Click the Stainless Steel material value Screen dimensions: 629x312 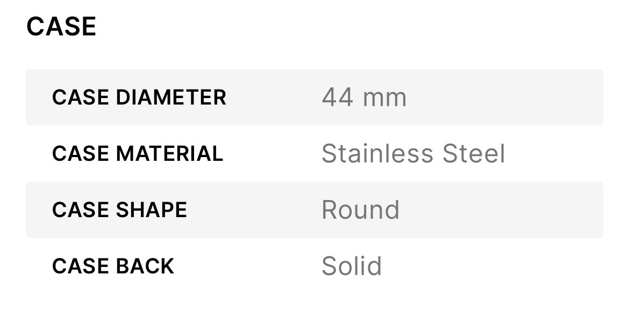coord(413,154)
